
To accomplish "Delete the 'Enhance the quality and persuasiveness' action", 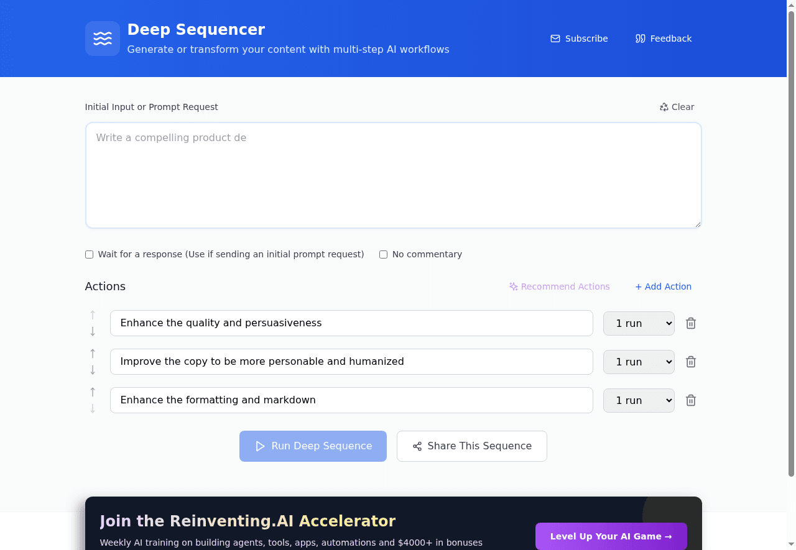I will [690, 323].
